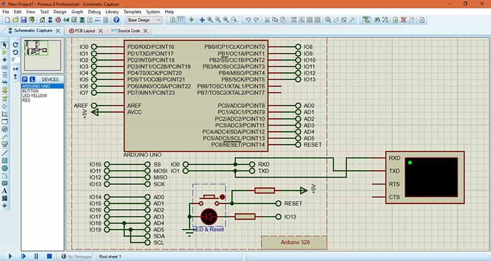The width and height of the screenshot is (491, 261).
Task: Select the Text Script Mode tool
Action: coord(4,75)
